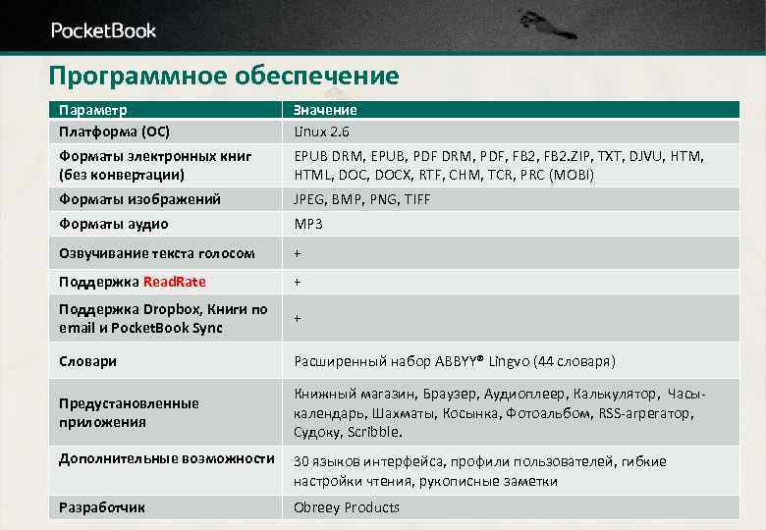Viewport: 766px width, 530px height.
Task: Select the 'Книжный магазин, Браузер' apps list
Action: pyautogui.click(x=499, y=412)
